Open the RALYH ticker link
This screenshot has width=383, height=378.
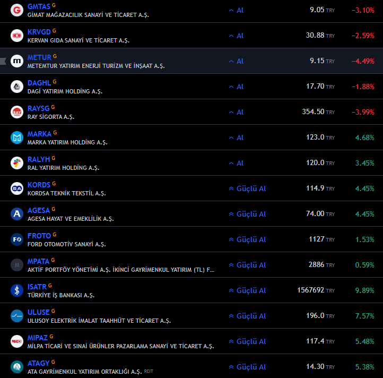click(39, 159)
